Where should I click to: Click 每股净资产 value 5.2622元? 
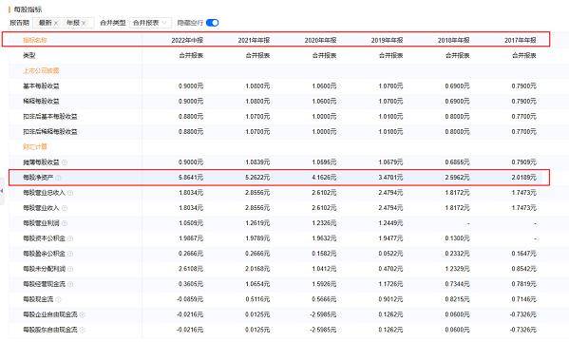(257, 178)
